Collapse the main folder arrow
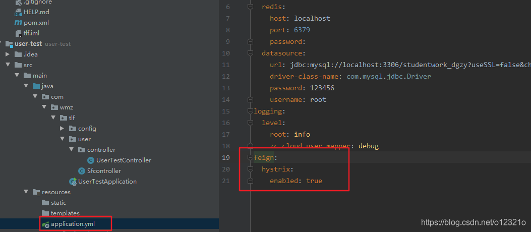The image size is (531, 232). coord(17,76)
